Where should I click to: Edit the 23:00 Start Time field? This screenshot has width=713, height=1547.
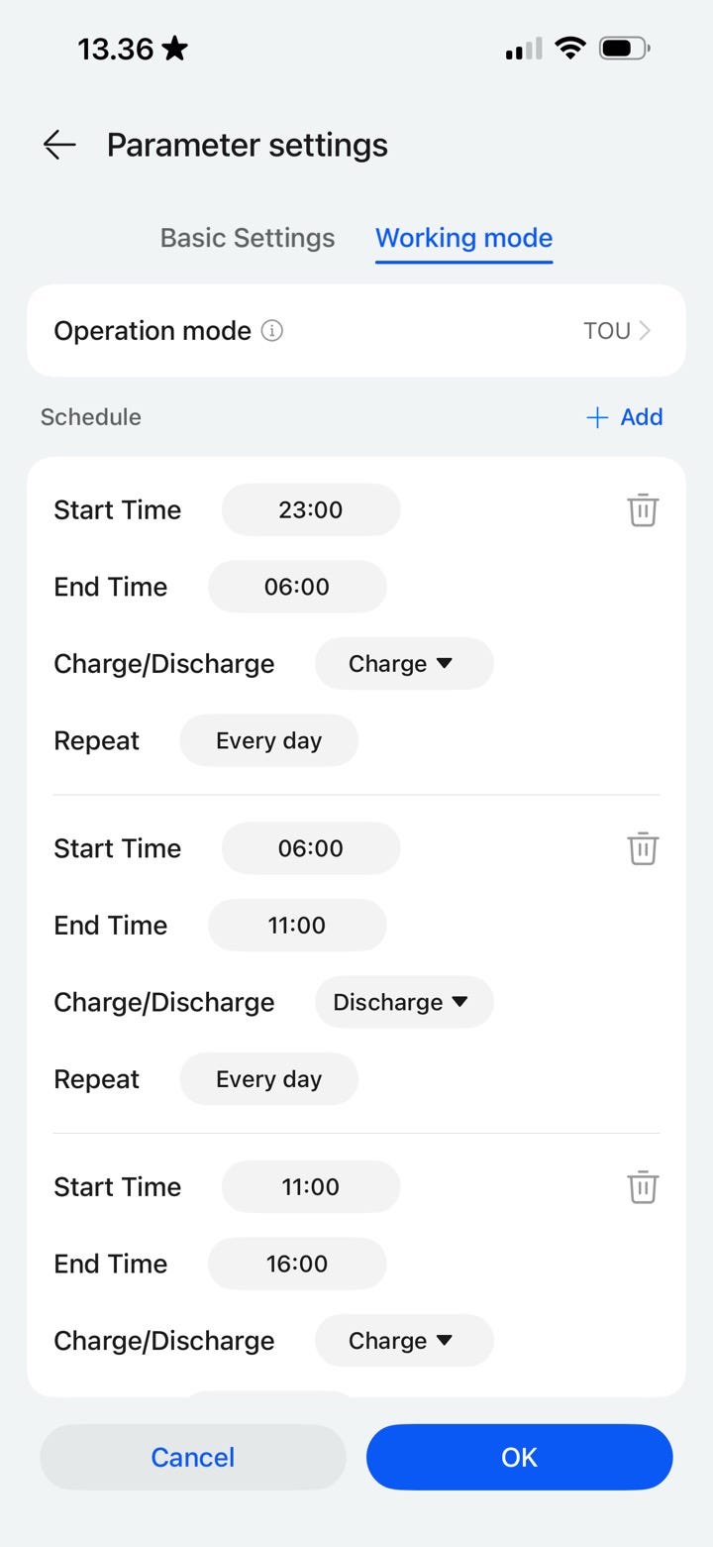[310, 510]
